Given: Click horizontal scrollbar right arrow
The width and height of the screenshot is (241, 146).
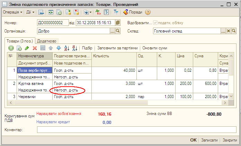Looking at the screenshot, I should 225,103.
